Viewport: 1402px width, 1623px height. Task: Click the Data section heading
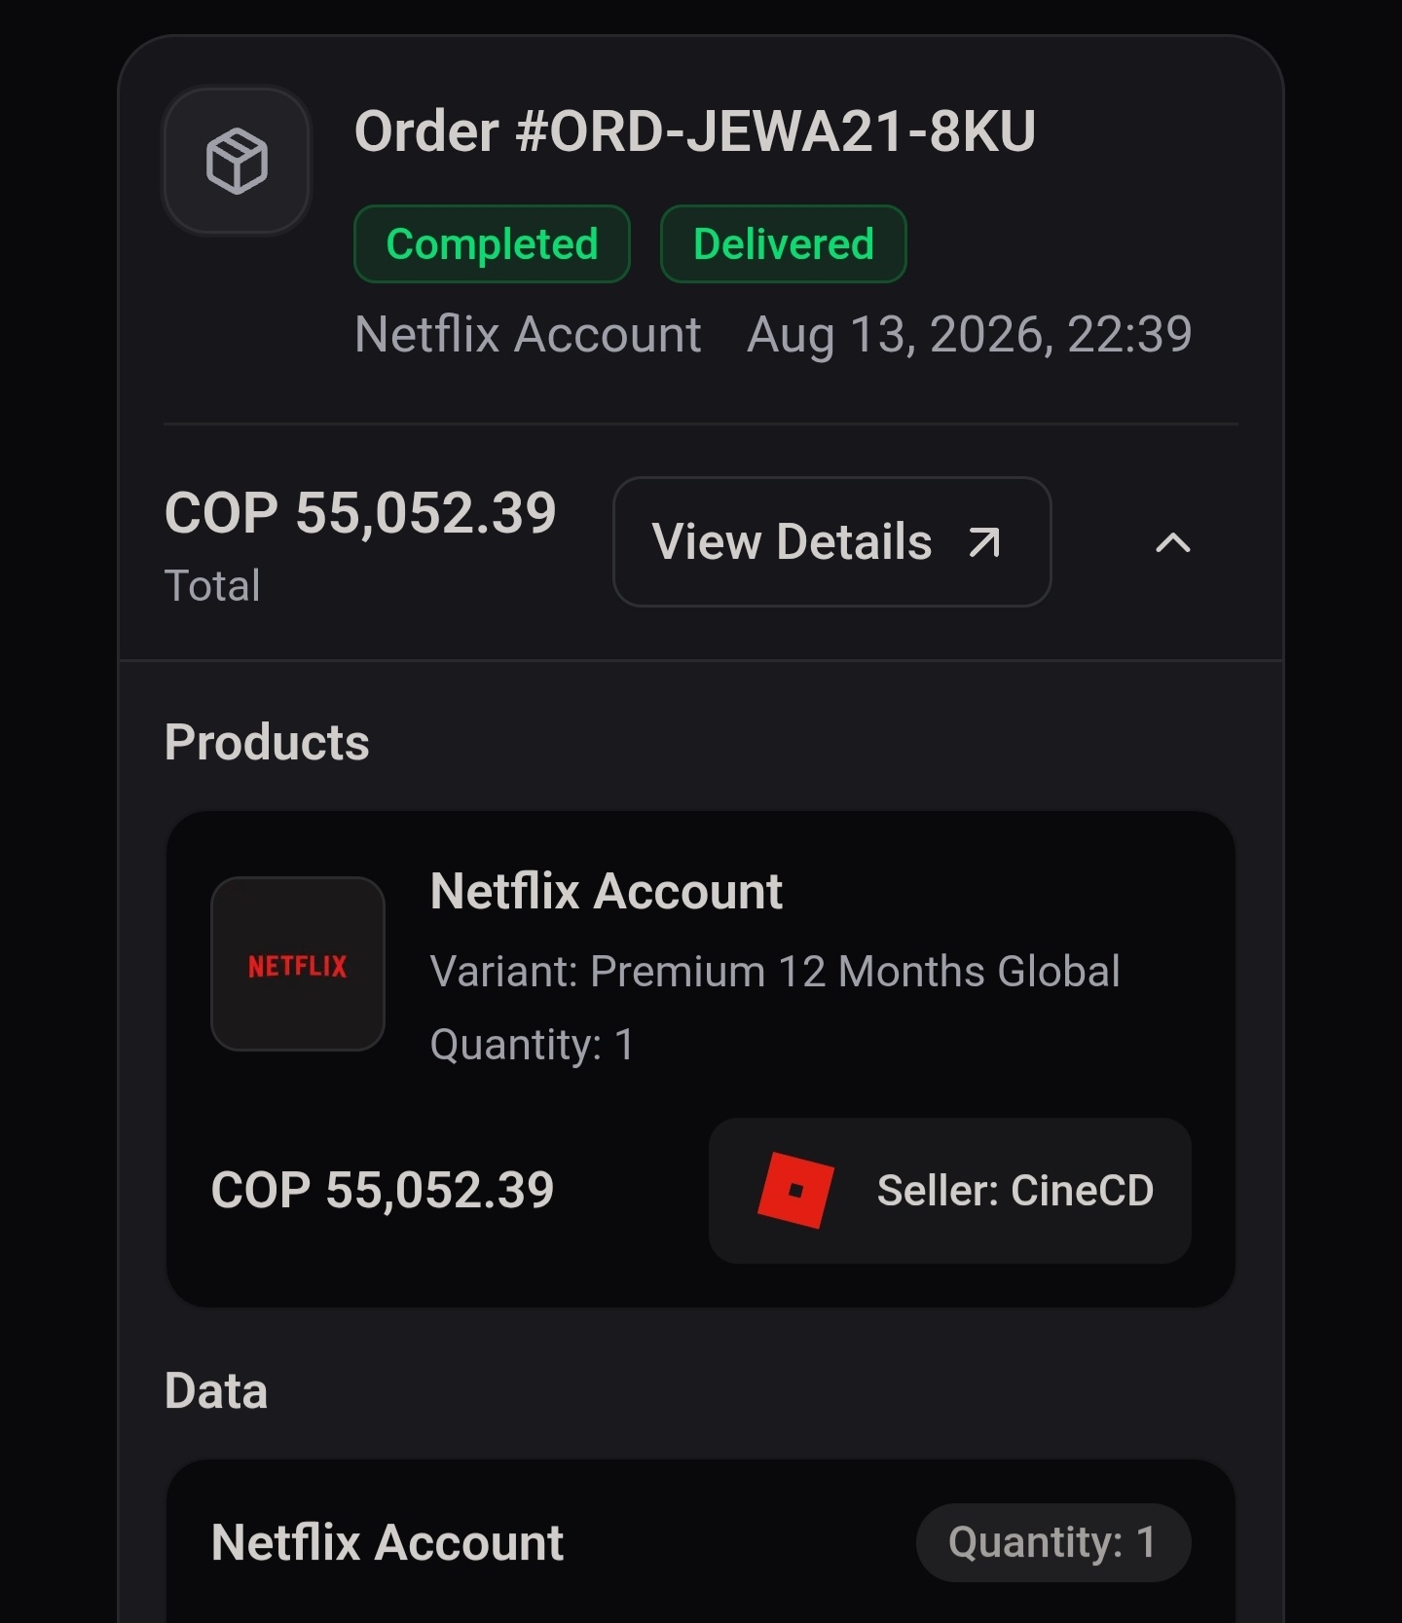(216, 1390)
